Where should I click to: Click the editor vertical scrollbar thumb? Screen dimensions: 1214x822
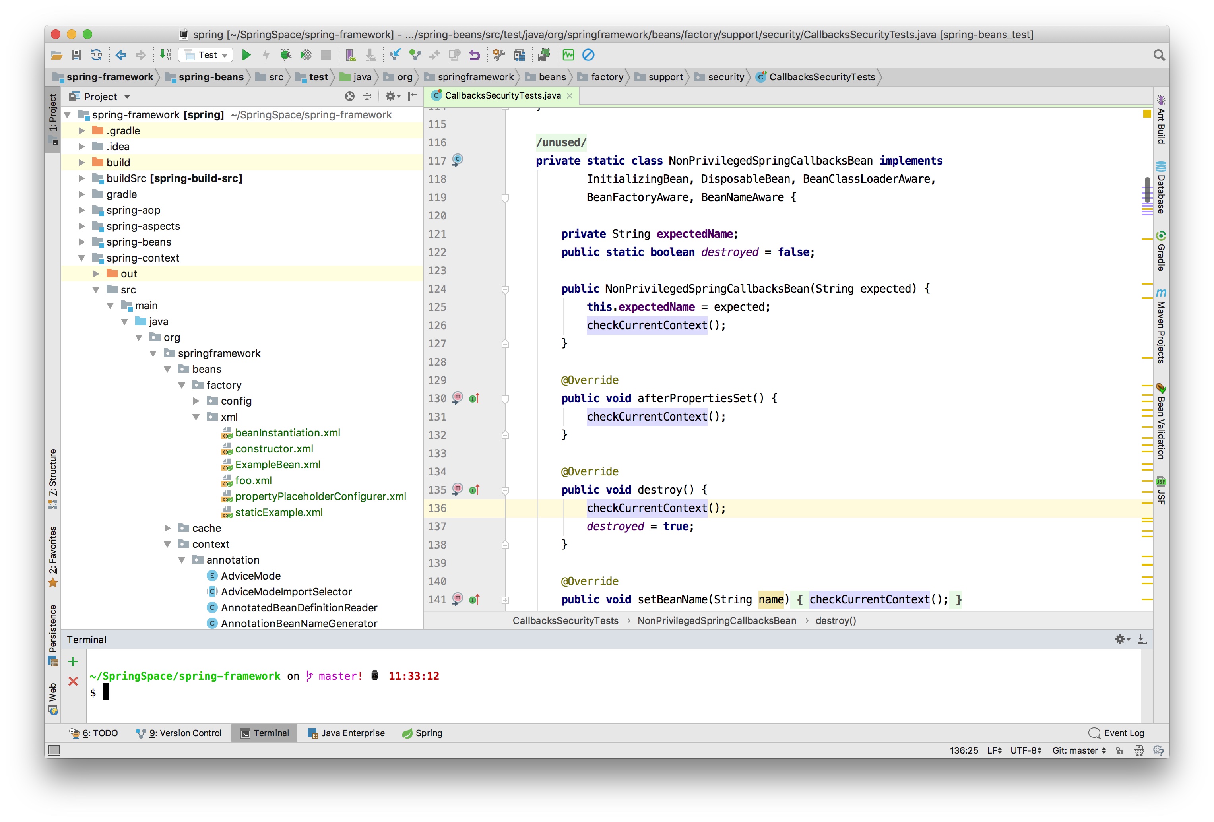[x=1147, y=190]
